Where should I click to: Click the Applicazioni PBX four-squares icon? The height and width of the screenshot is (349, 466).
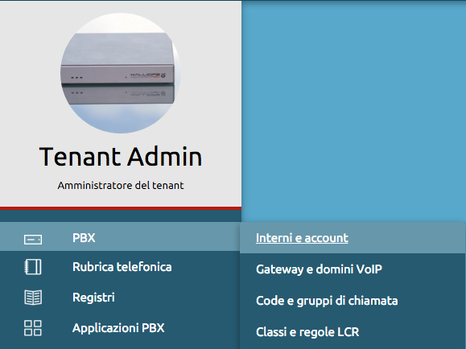click(x=33, y=328)
